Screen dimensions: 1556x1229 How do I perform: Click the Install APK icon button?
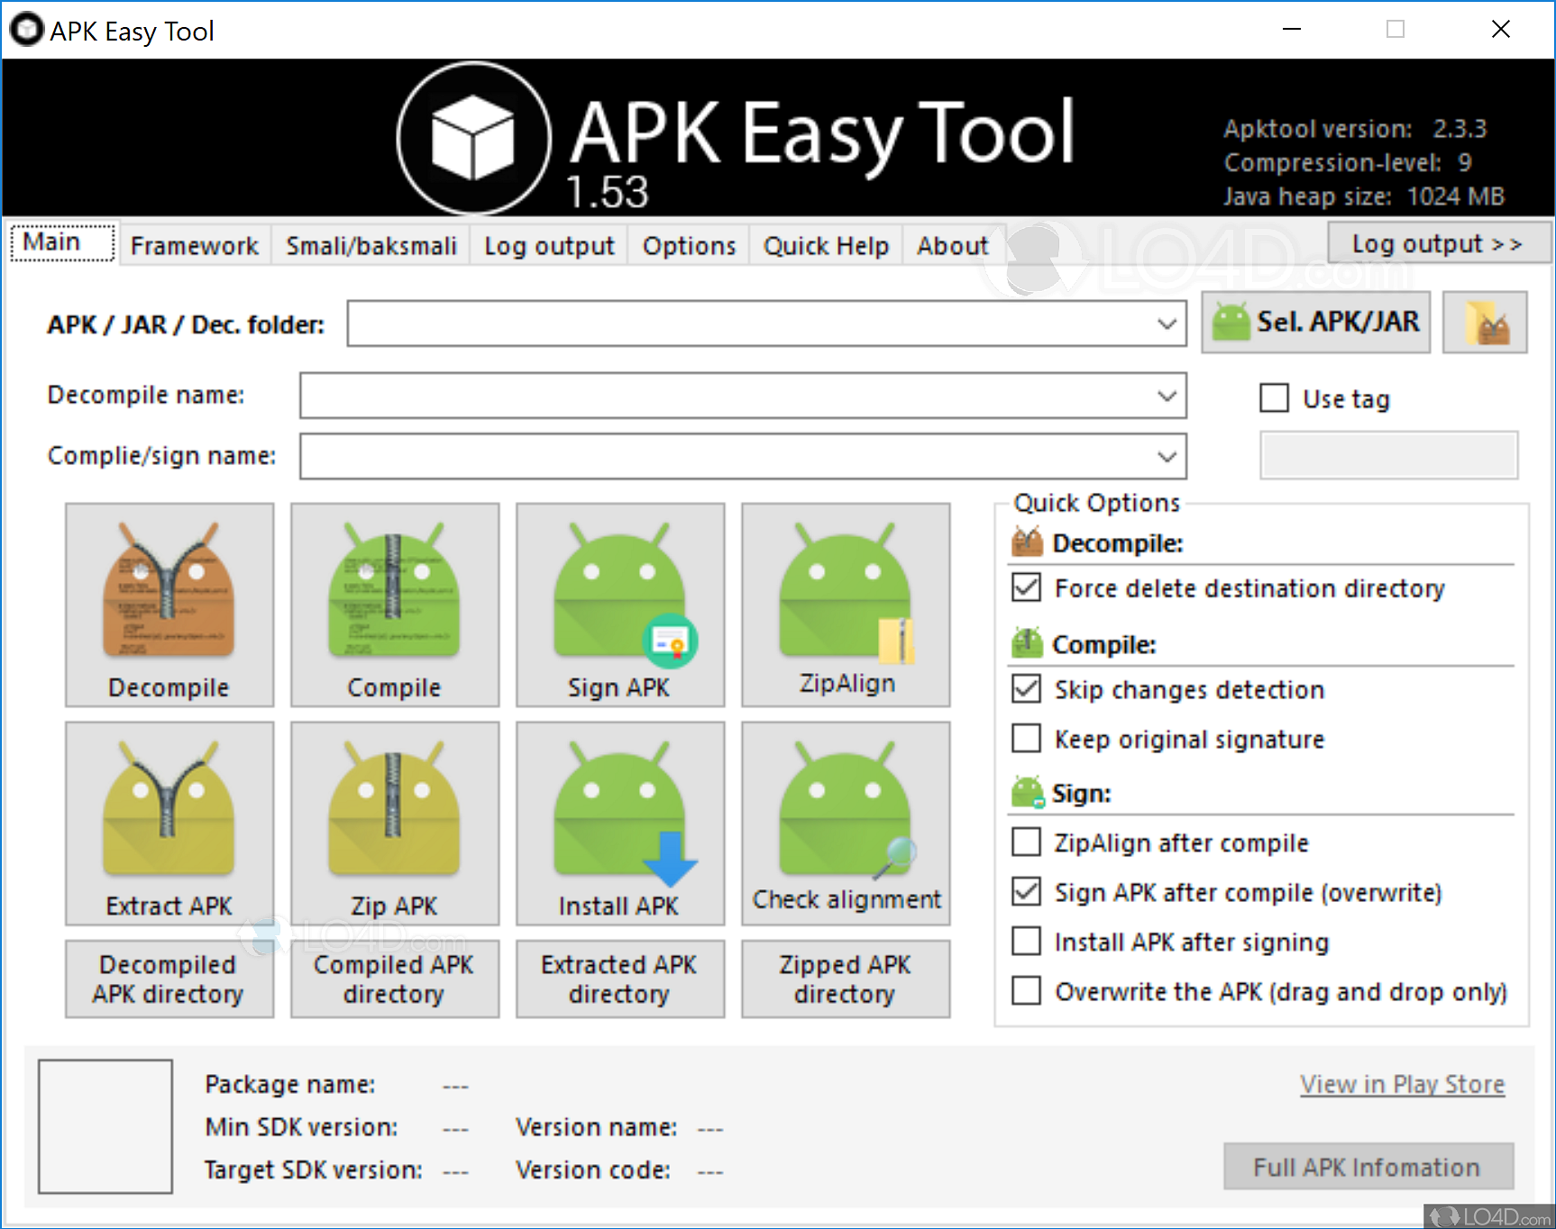pos(620,824)
